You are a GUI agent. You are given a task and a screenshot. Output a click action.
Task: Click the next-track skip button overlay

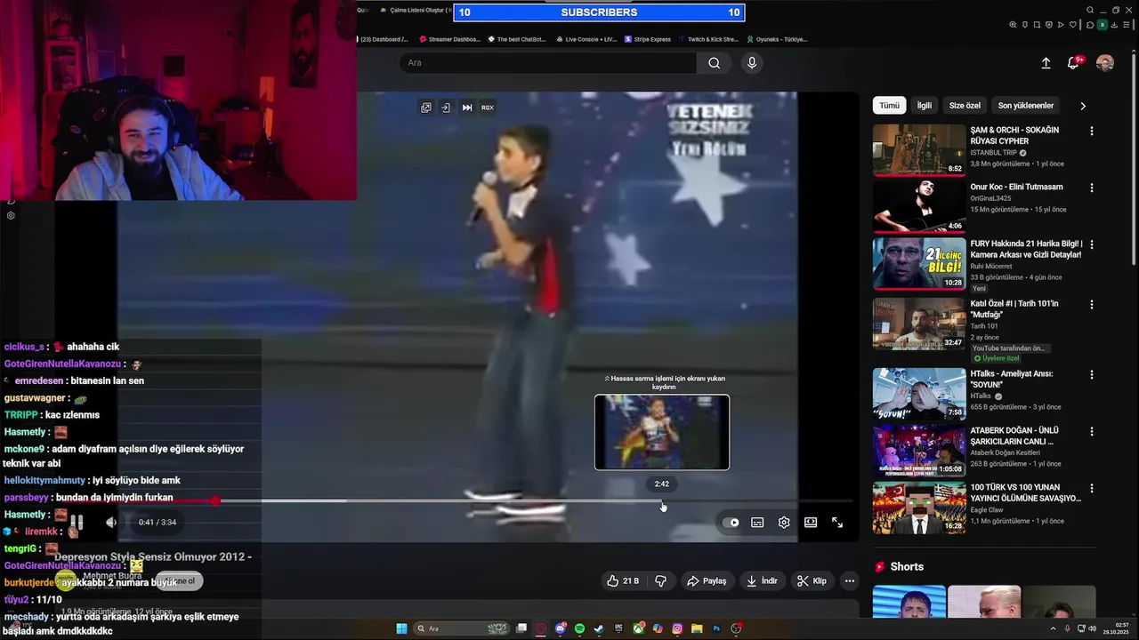point(467,108)
